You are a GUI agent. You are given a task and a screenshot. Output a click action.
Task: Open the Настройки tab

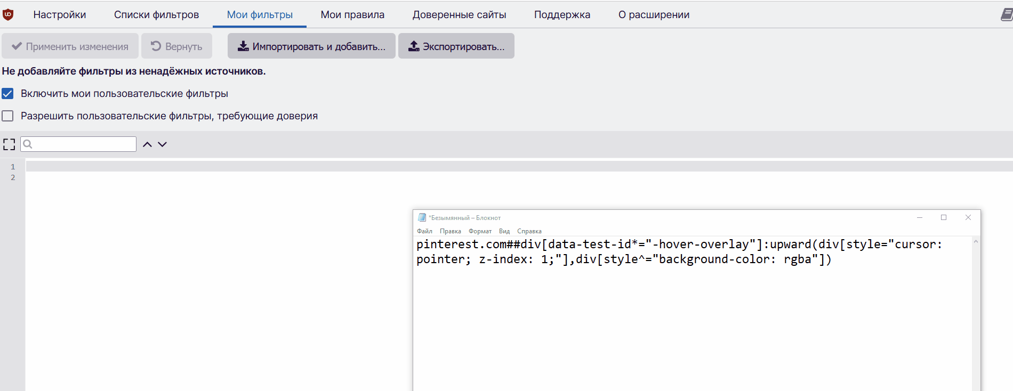click(60, 14)
